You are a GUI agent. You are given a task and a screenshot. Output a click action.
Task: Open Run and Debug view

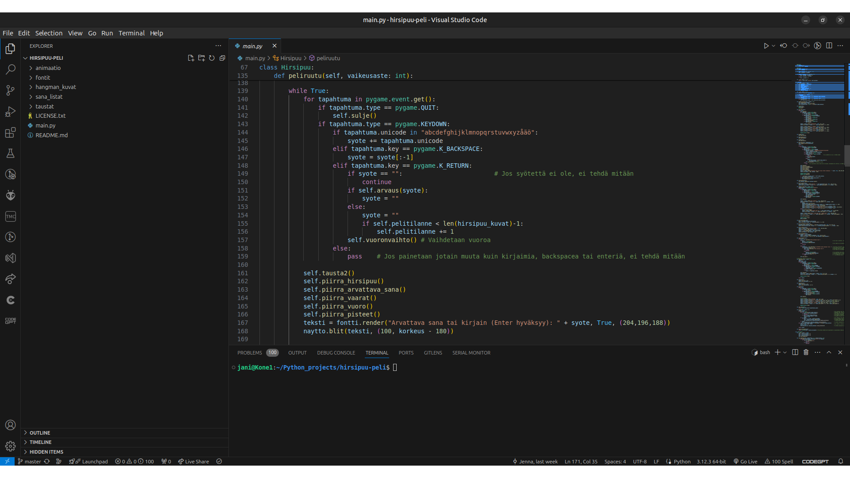(x=10, y=112)
